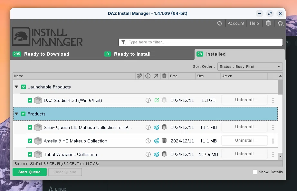297x191 pixels.
Task: Click the blue smart content icon for Snow Queen
Action: [x=157, y=127]
